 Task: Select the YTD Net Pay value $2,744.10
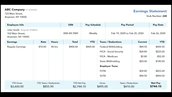tap(79, 87)
